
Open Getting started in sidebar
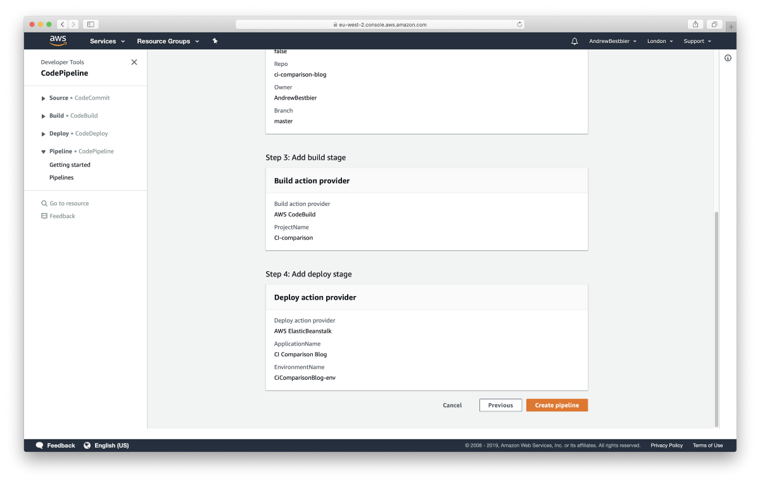(70, 165)
